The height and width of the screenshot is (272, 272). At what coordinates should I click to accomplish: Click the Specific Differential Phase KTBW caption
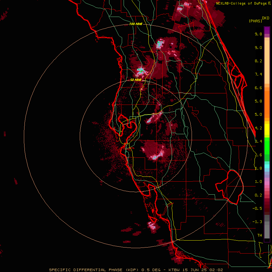tap(136, 270)
